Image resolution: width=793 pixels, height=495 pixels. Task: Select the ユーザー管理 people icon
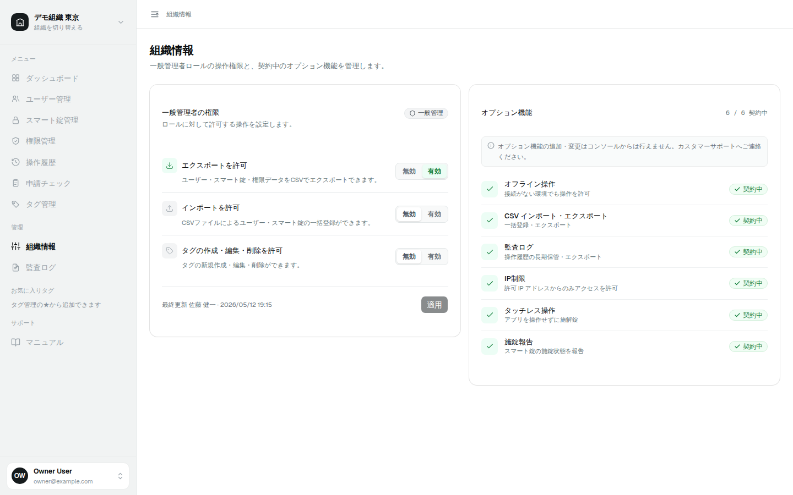click(x=15, y=99)
